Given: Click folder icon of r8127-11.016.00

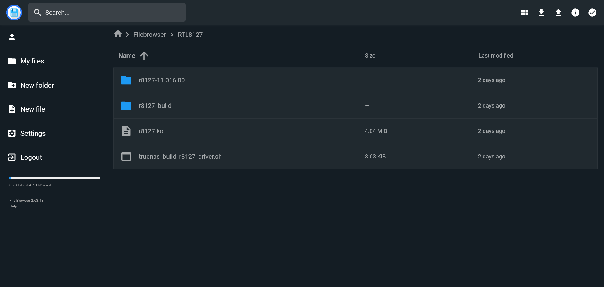Looking at the screenshot, I should (x=126, y=80).
